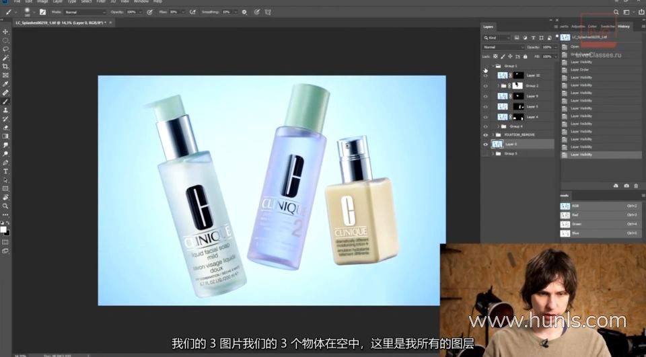Screen dimensions: 646x357
Task: Select the Crop tool
Action: point(5,67)
